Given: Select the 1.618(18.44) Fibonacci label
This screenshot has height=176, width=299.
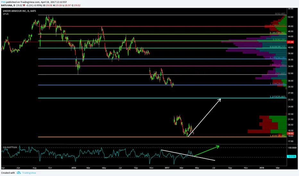Looking at the screenshot, I should (x=278, y=136).
